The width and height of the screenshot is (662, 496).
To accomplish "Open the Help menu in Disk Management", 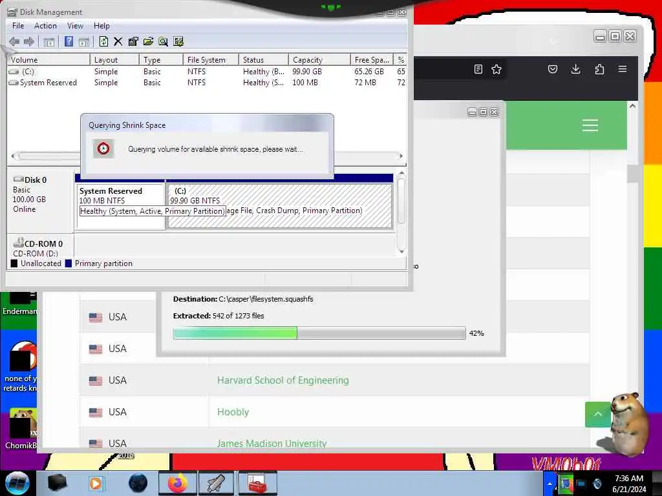I will click(101, 26).
